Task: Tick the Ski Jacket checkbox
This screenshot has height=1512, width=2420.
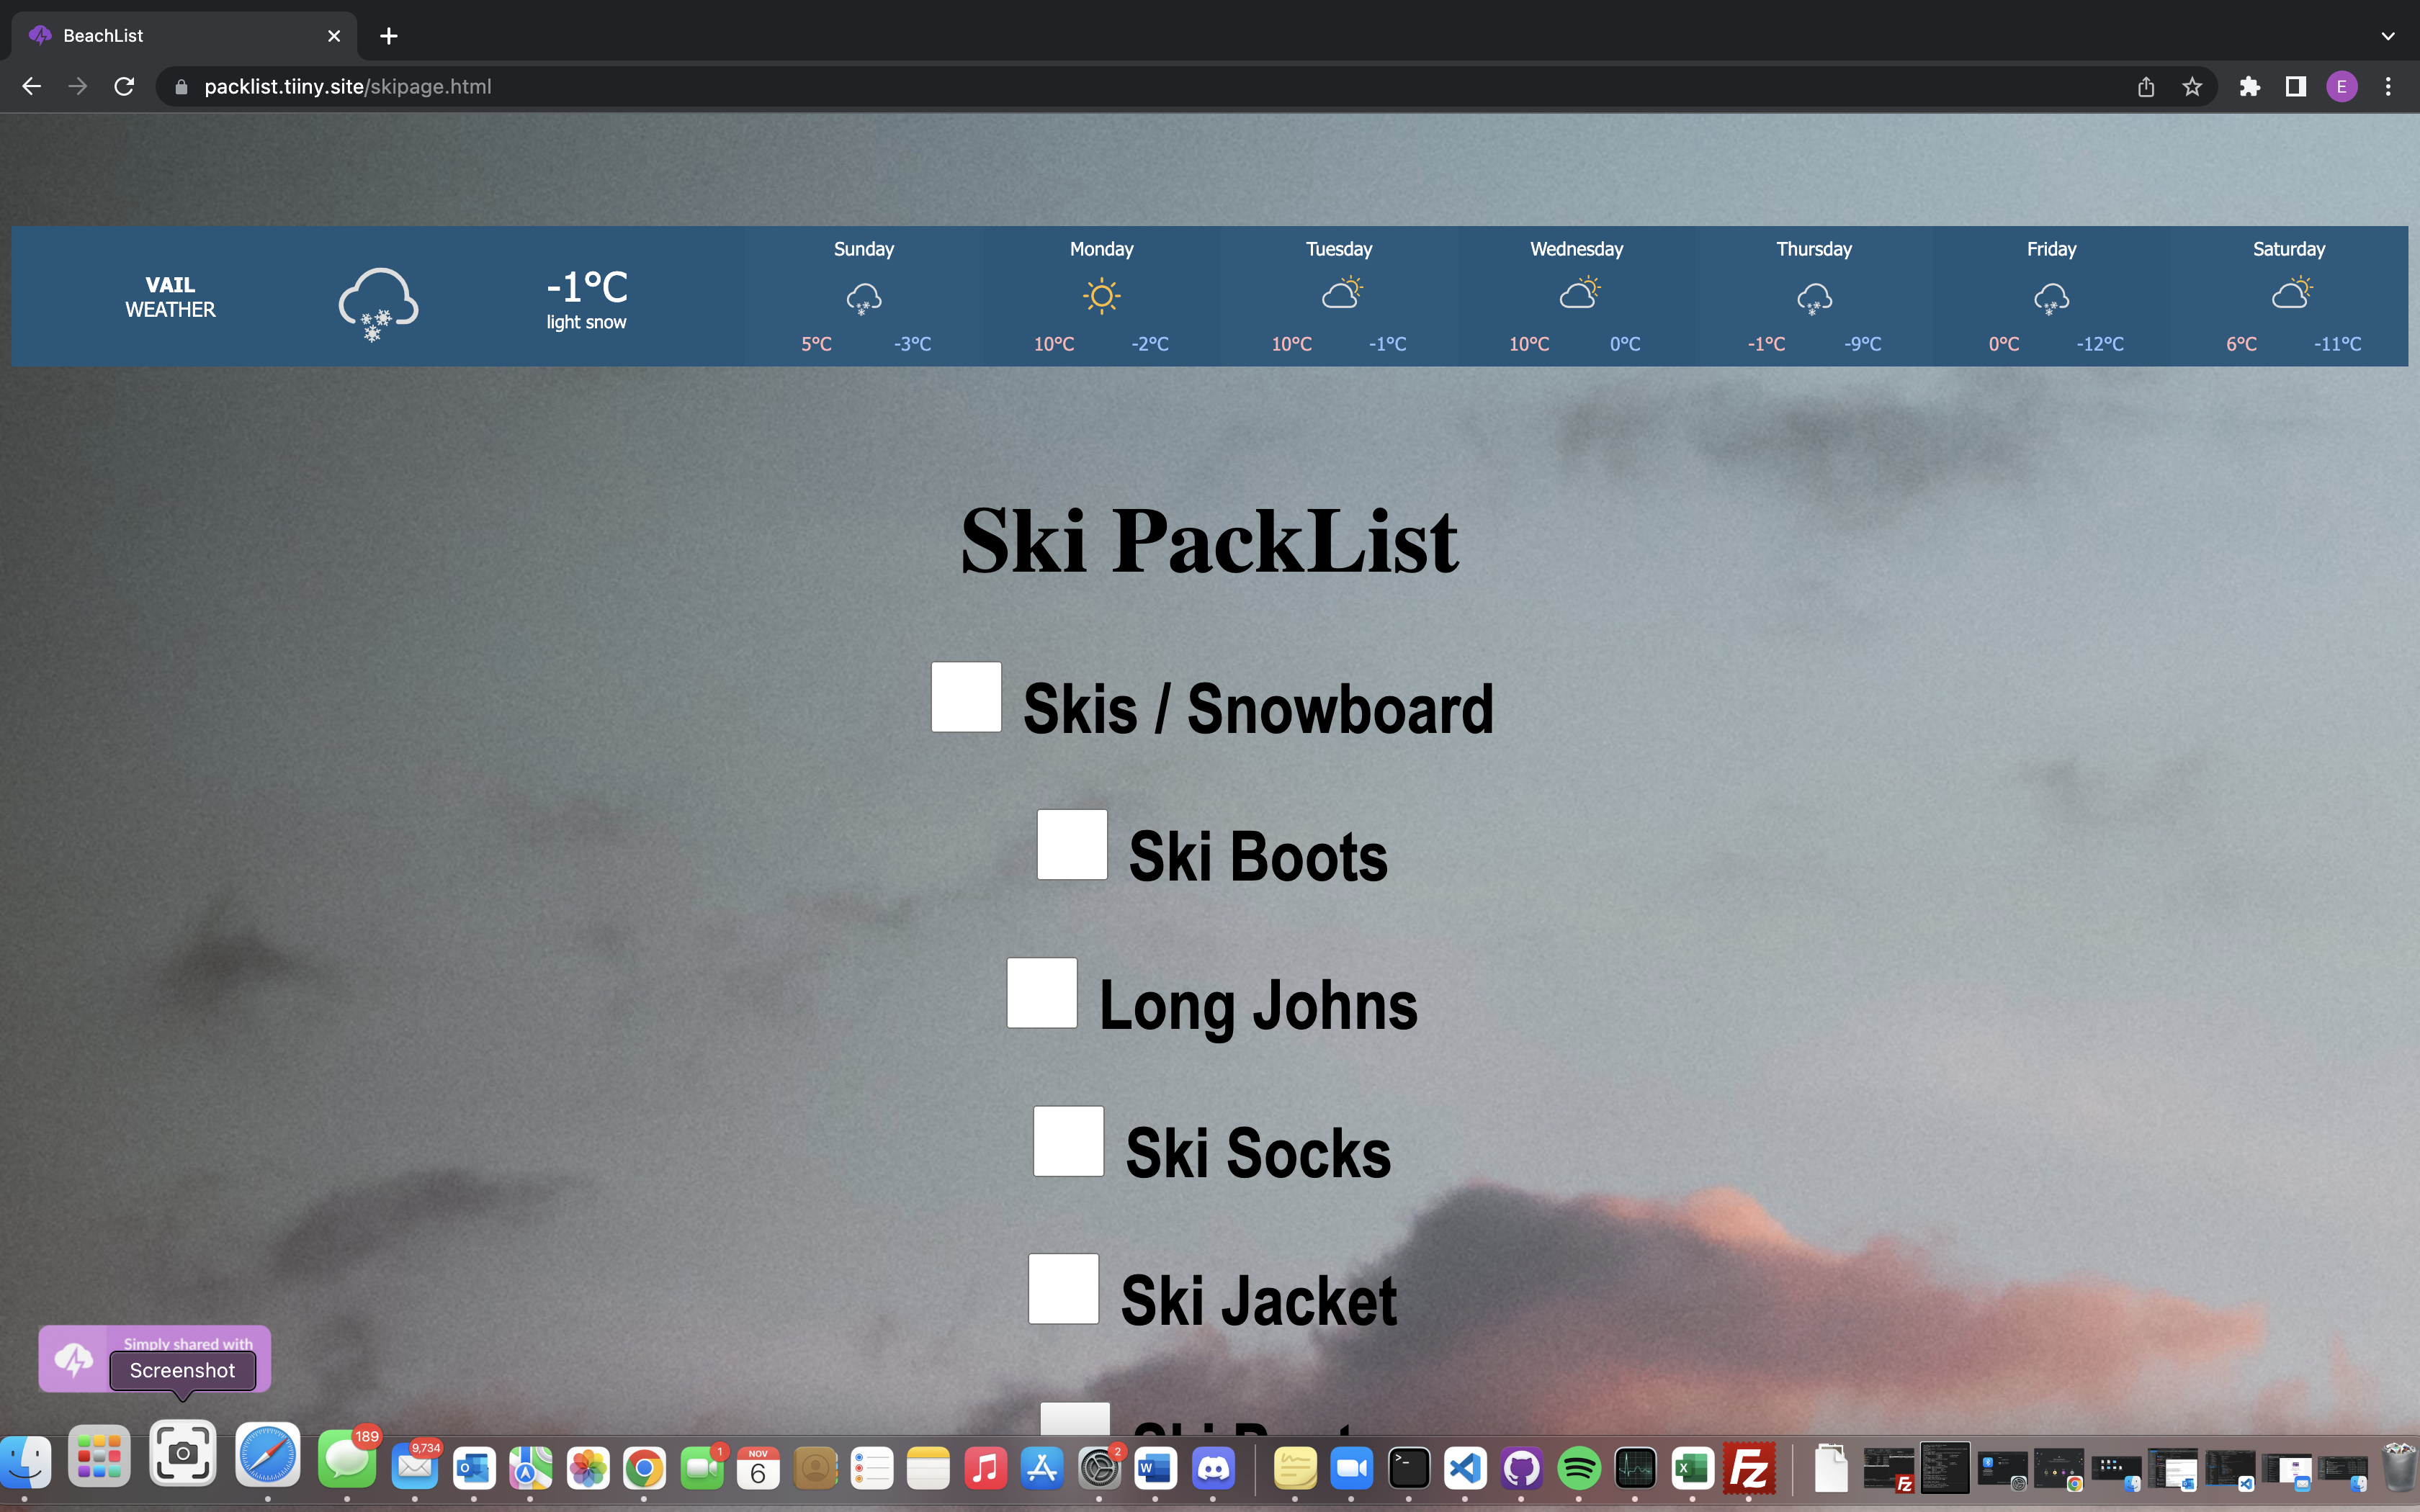Action: click(1064, 1289)
